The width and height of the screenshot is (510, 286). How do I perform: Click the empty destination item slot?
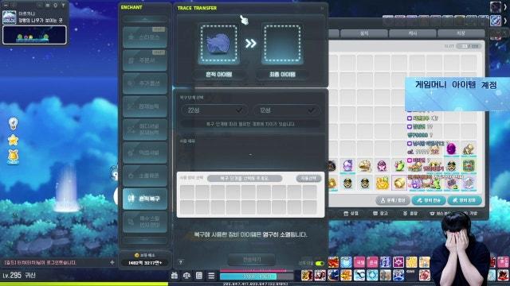click(x=282, y=44)
